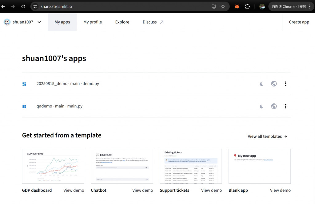Open the My profile tab
This screenshot has width=315, height=204.
coord(93,22)
